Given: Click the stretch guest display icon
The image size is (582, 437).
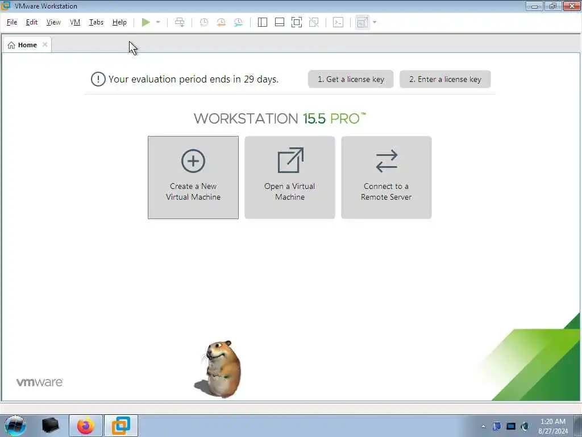Looking at the screenshot, I should pyautogui.click(x=362, y=22).
